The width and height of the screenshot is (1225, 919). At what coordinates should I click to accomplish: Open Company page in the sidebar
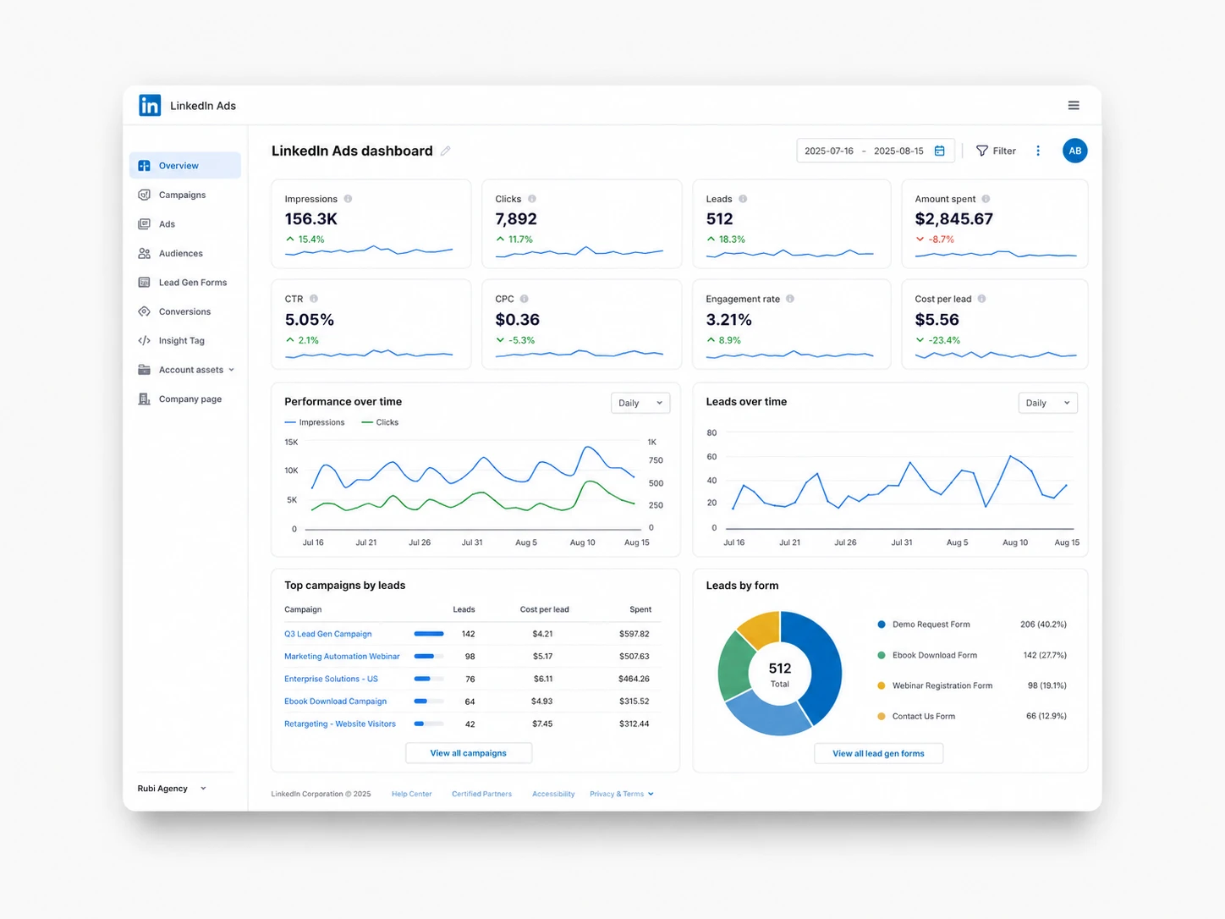point(190,399)
